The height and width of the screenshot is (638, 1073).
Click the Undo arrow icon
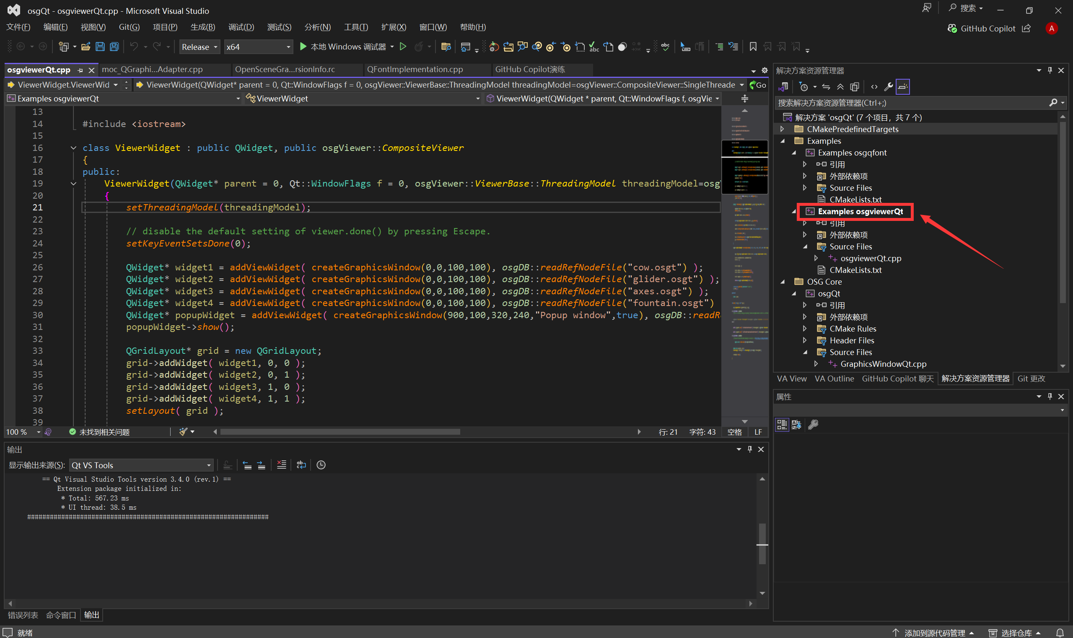click(134, 47)
